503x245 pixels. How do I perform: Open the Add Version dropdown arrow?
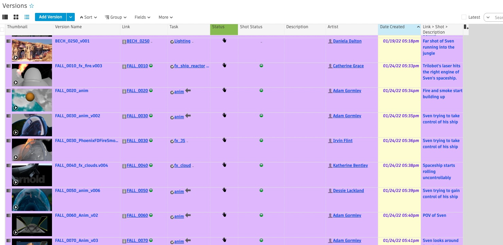click(71, 17)
